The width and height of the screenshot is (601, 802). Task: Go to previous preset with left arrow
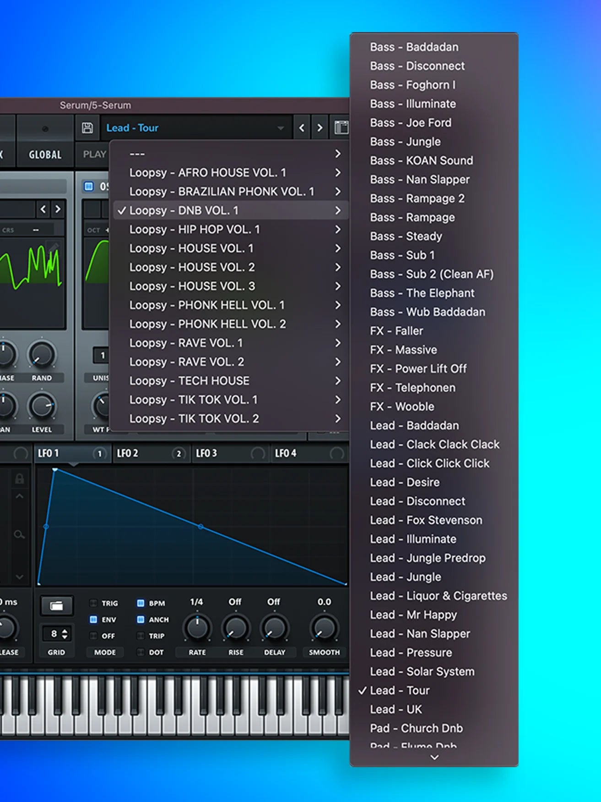[302, 128]
